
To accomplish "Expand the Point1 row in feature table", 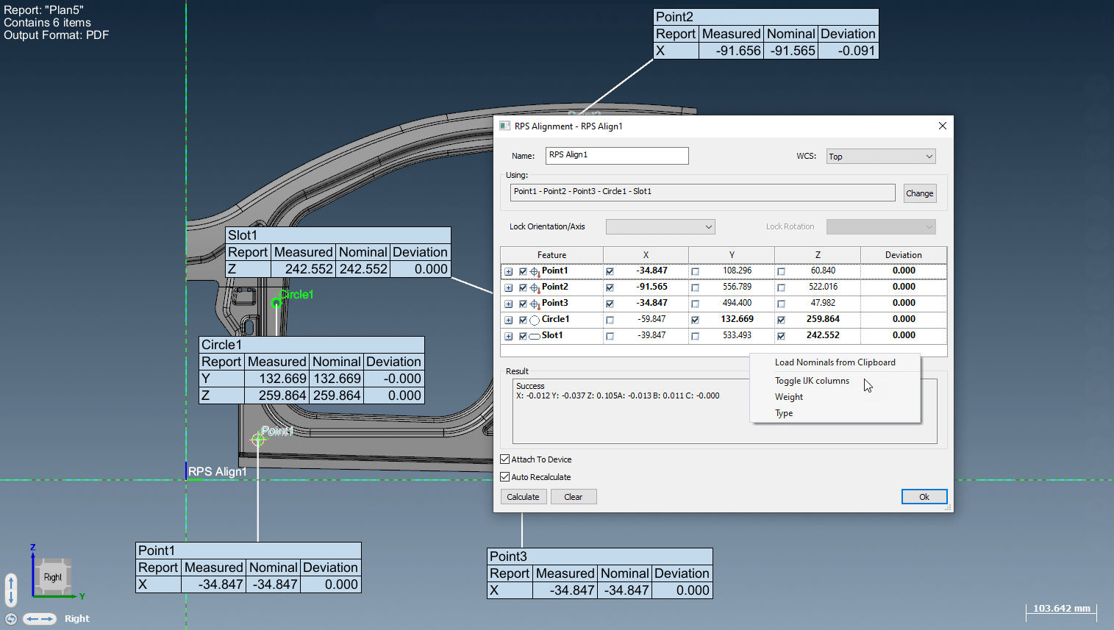I will (x=508, y=271).
